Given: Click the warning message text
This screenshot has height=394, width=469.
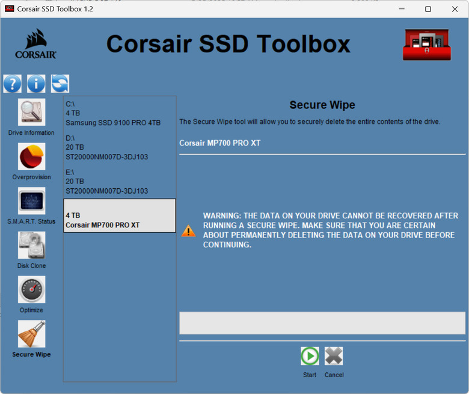Looking at the screenshot, I should tap(331, 230).
